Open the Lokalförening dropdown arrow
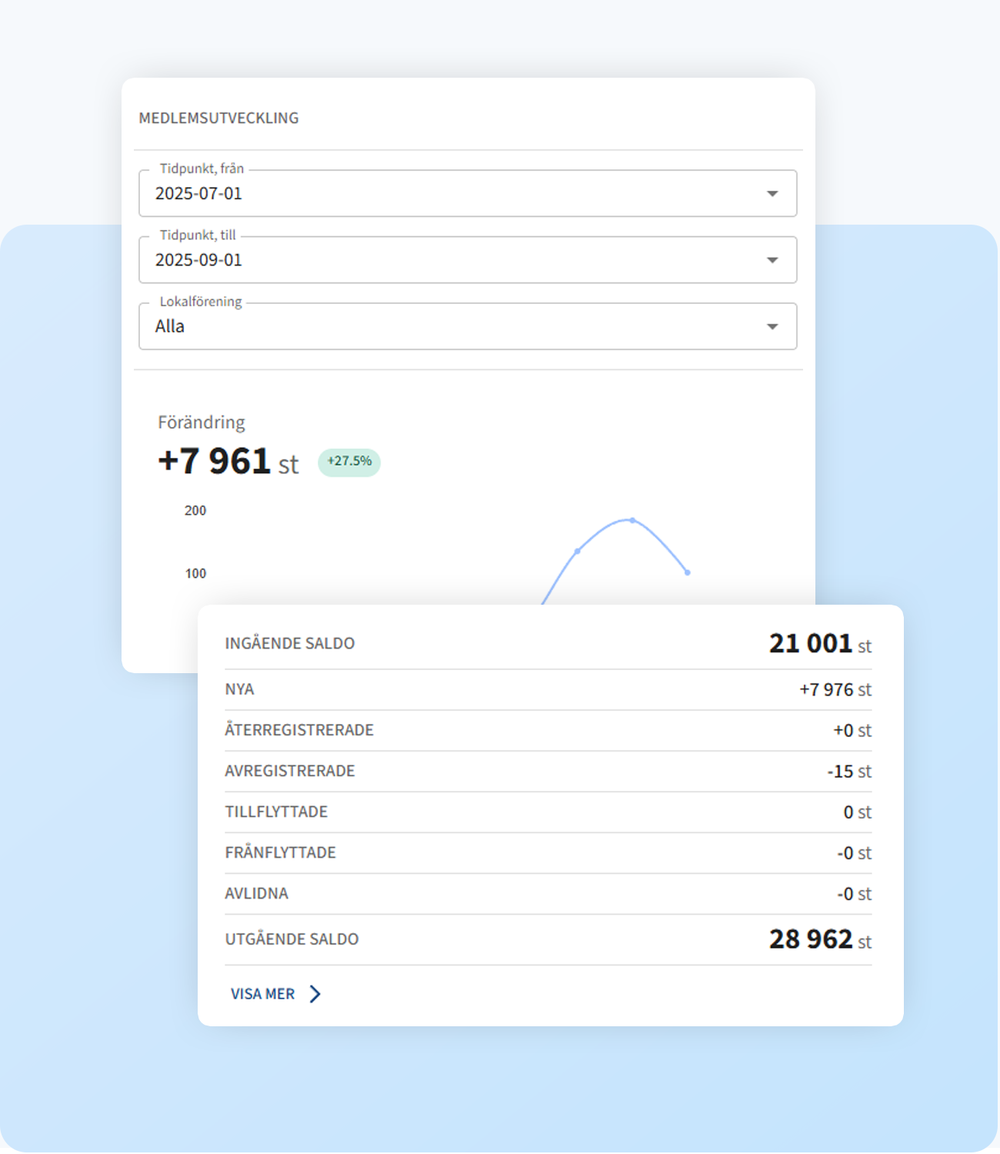The image size is (1000, 1154). 772,327
